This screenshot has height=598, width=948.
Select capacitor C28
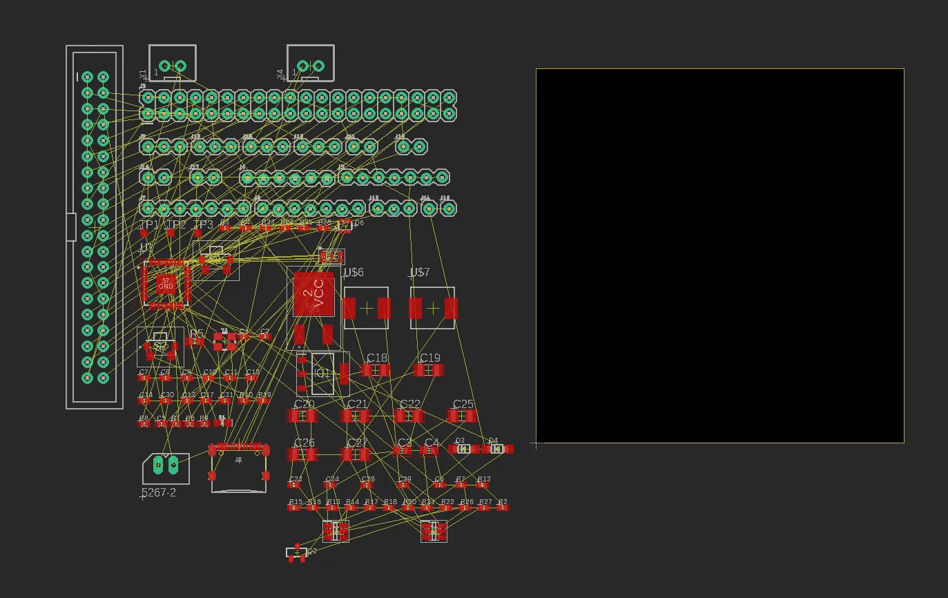(x=367, y=485)
